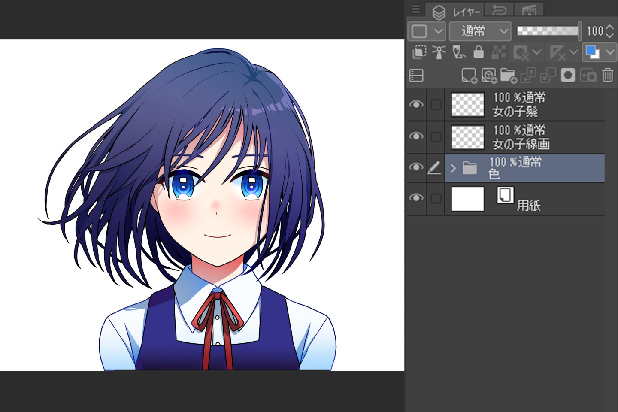Image resolution: width=618 pixels, height=412 pixels.
Task: Select the clip to layer below icon
Action: pos(420,52)
